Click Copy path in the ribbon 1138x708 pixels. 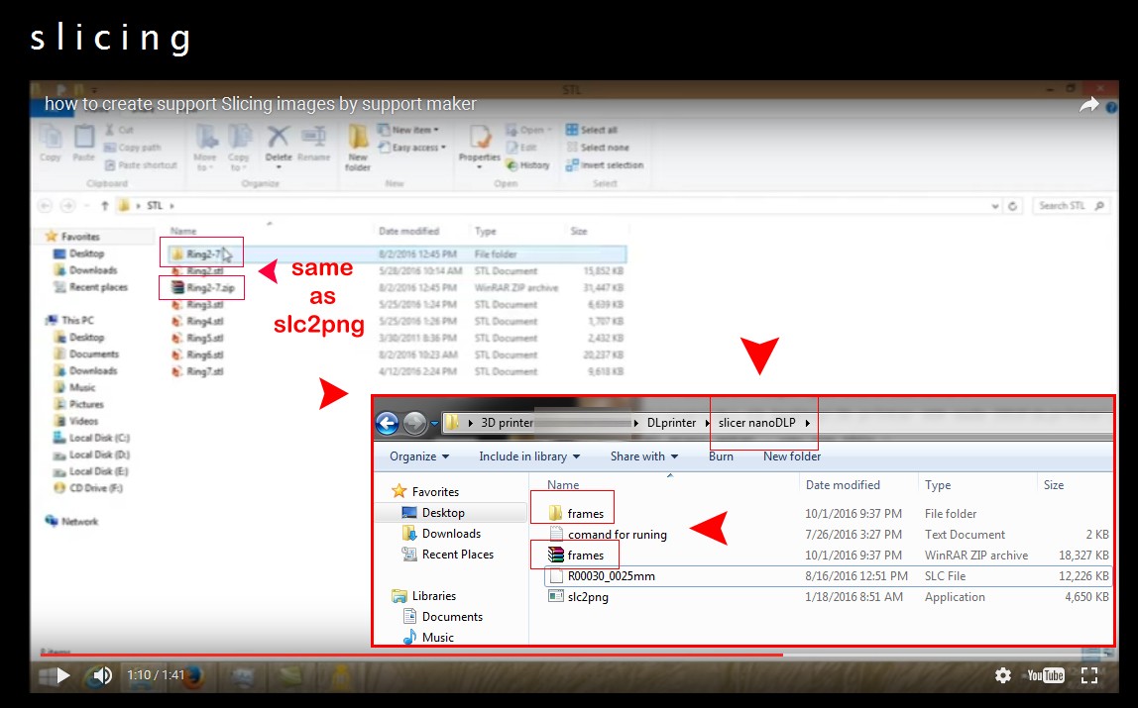coord(133,148)
